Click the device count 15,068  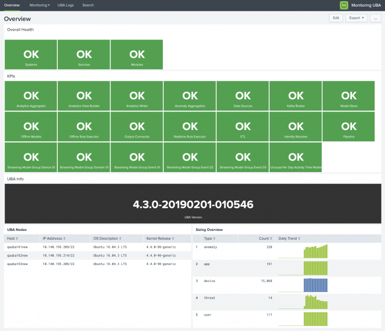pyautogui.click(x=266, y=281)
